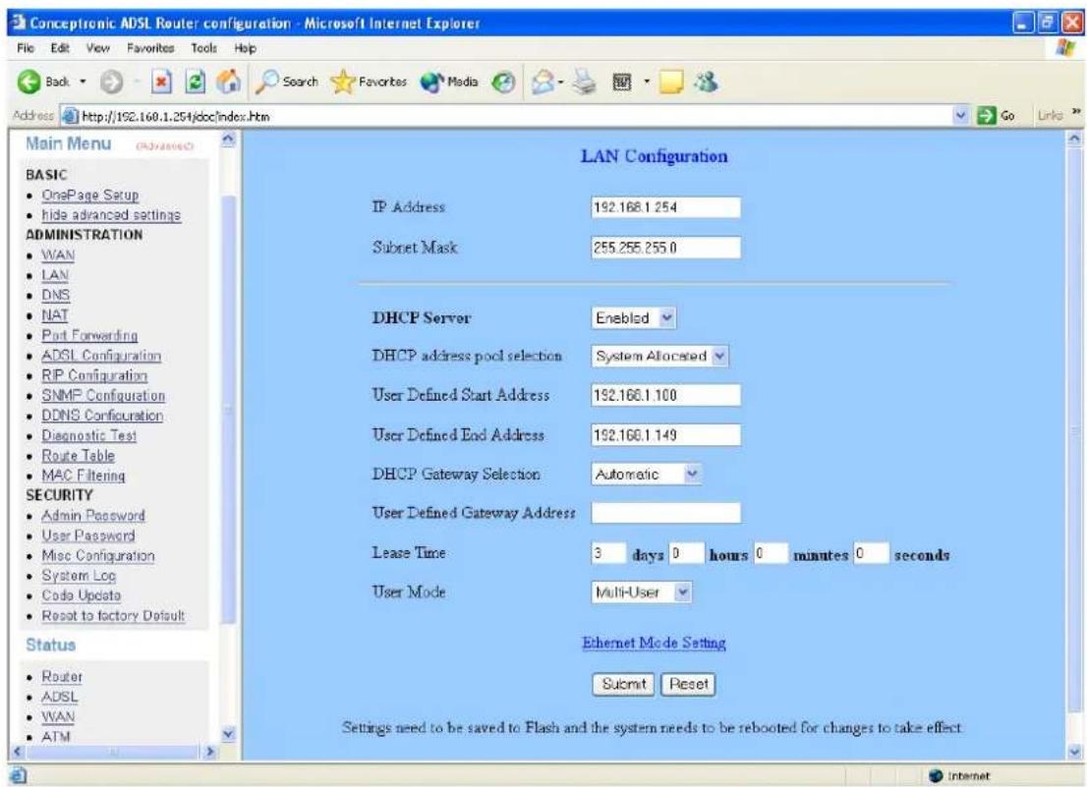This screenshot has width=1087, height=787.
Task: Click the User Defined Start Address field
Action: (x=665, y=396)
